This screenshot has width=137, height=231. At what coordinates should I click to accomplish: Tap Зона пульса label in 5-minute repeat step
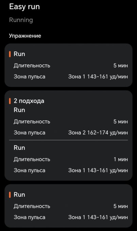pyautogui.click(x=30, y=133)
